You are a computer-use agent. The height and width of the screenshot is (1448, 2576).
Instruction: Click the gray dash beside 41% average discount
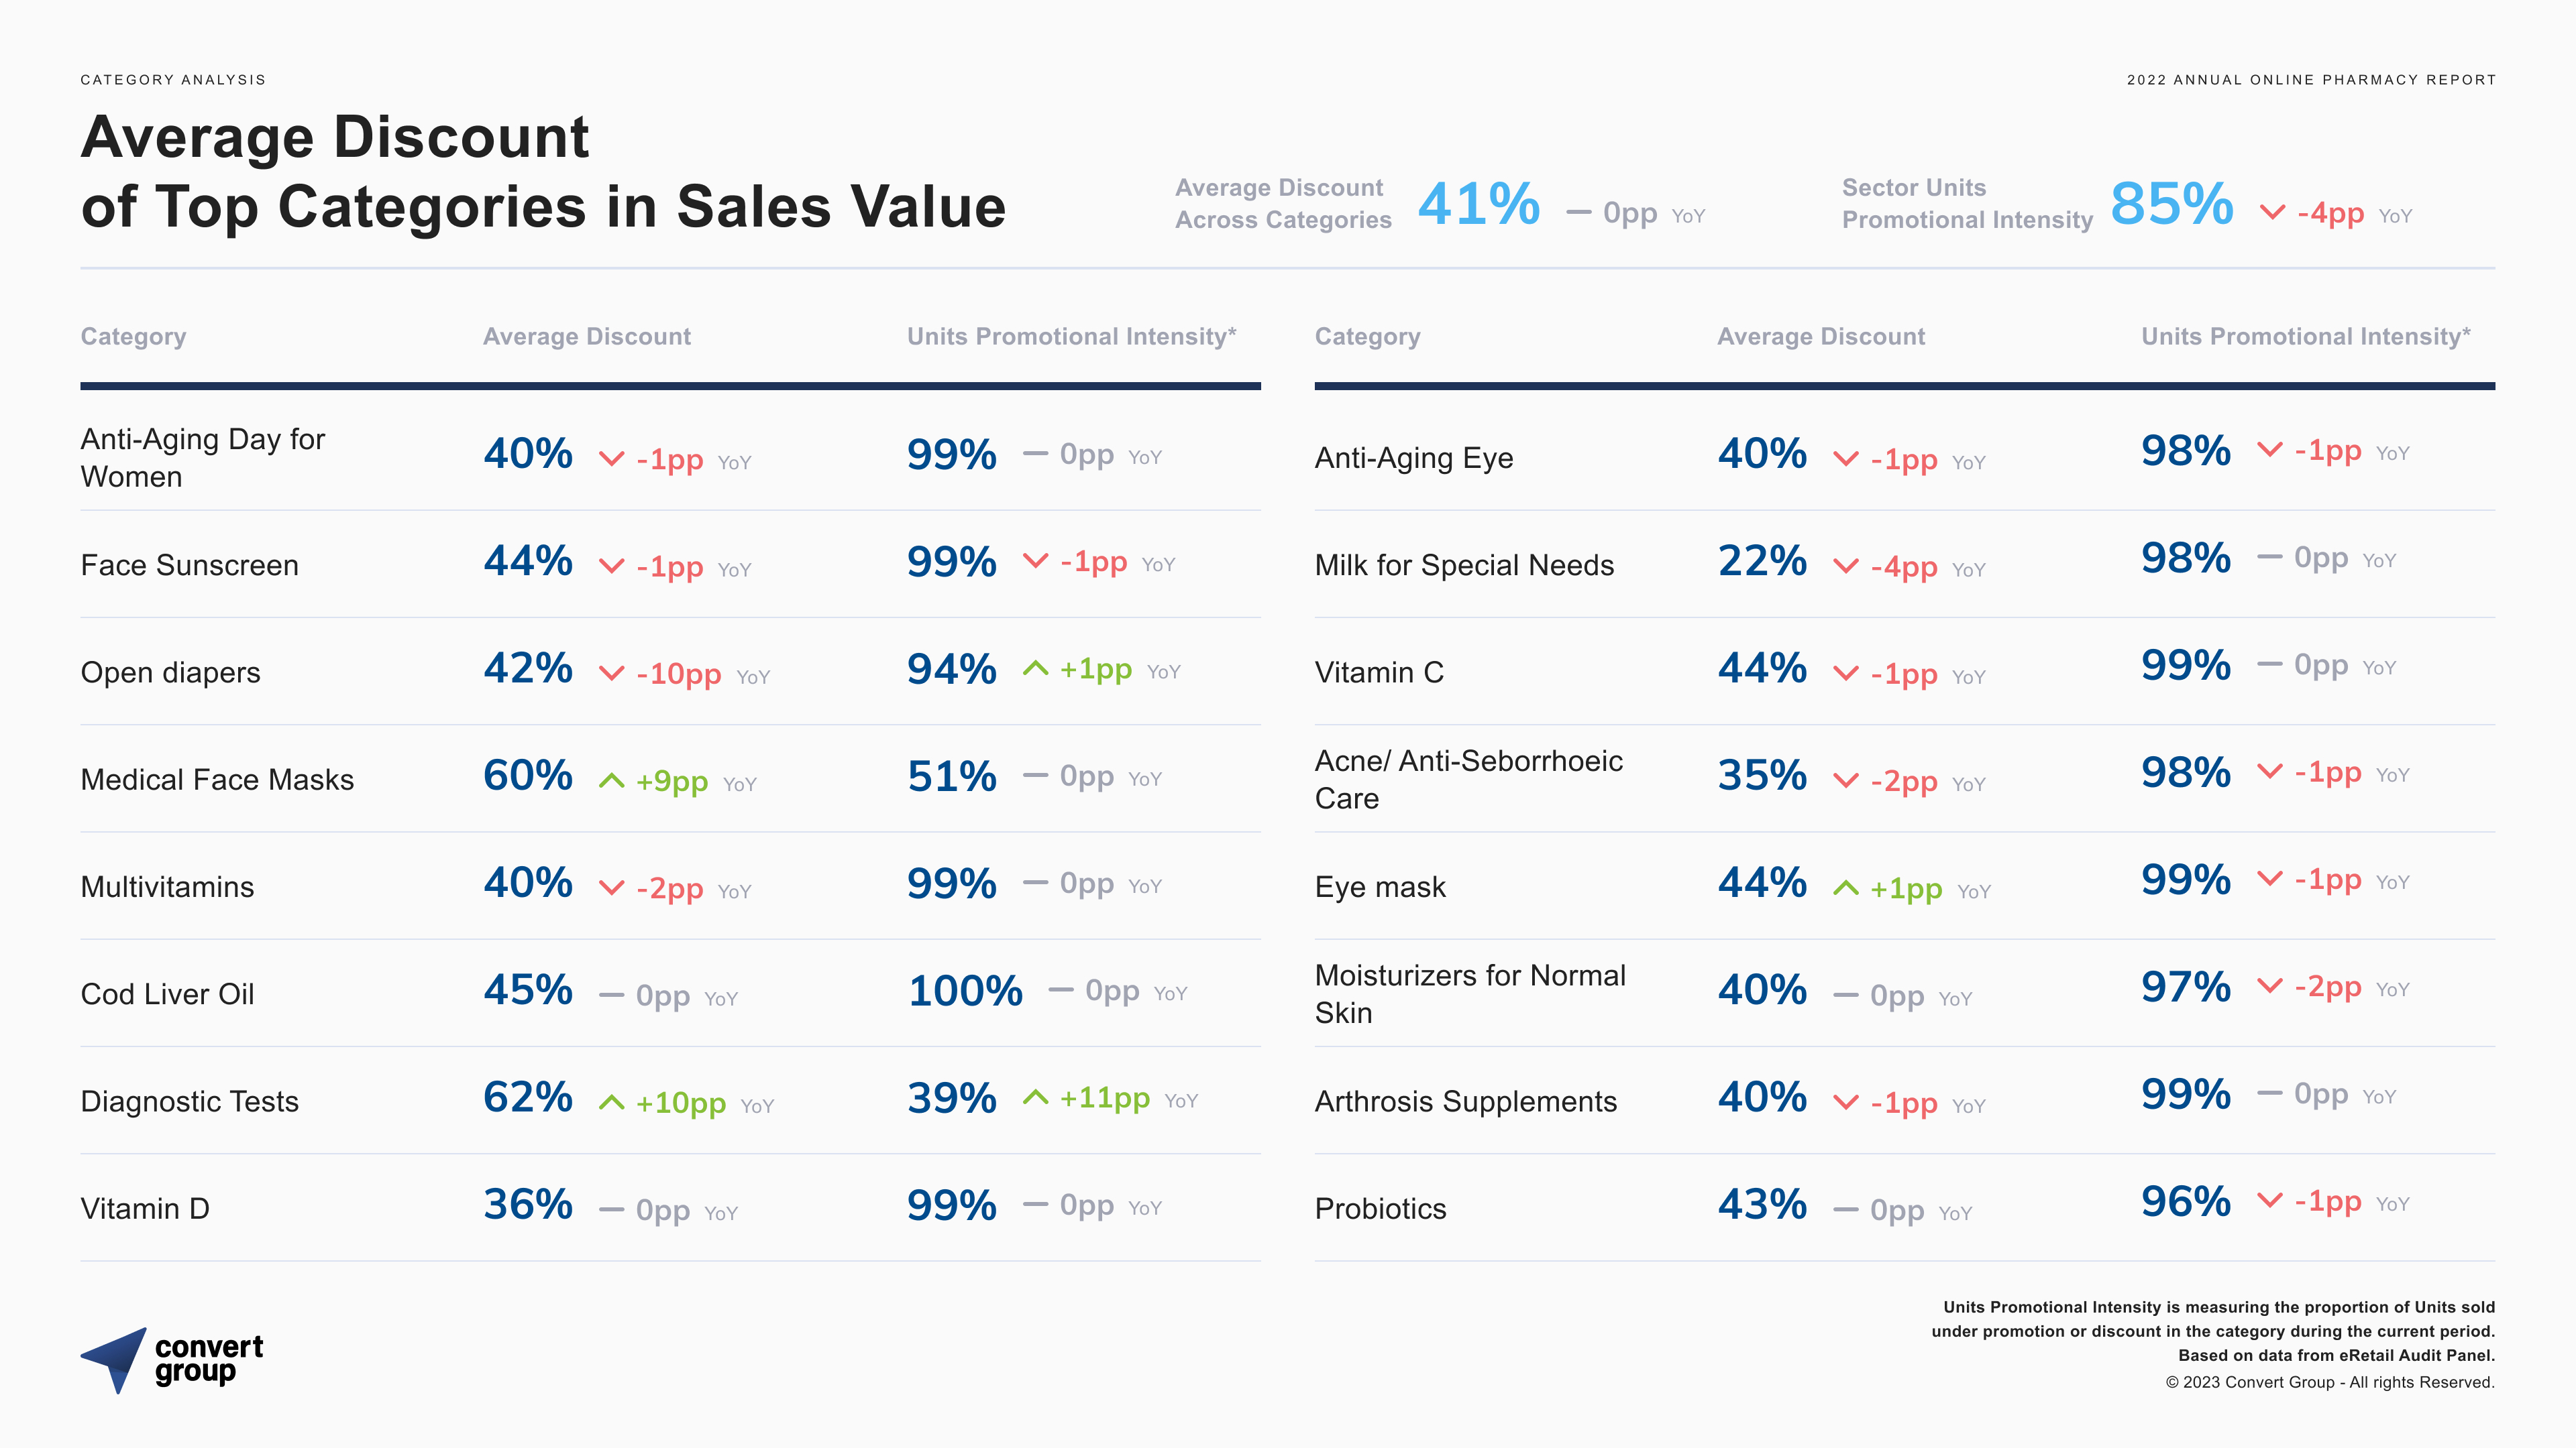click(1579, 212)
